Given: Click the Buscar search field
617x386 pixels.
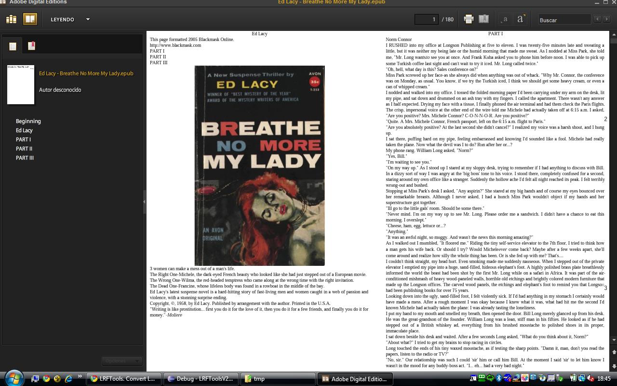Looking at the screenshot, I should click(x=564, y=20).
